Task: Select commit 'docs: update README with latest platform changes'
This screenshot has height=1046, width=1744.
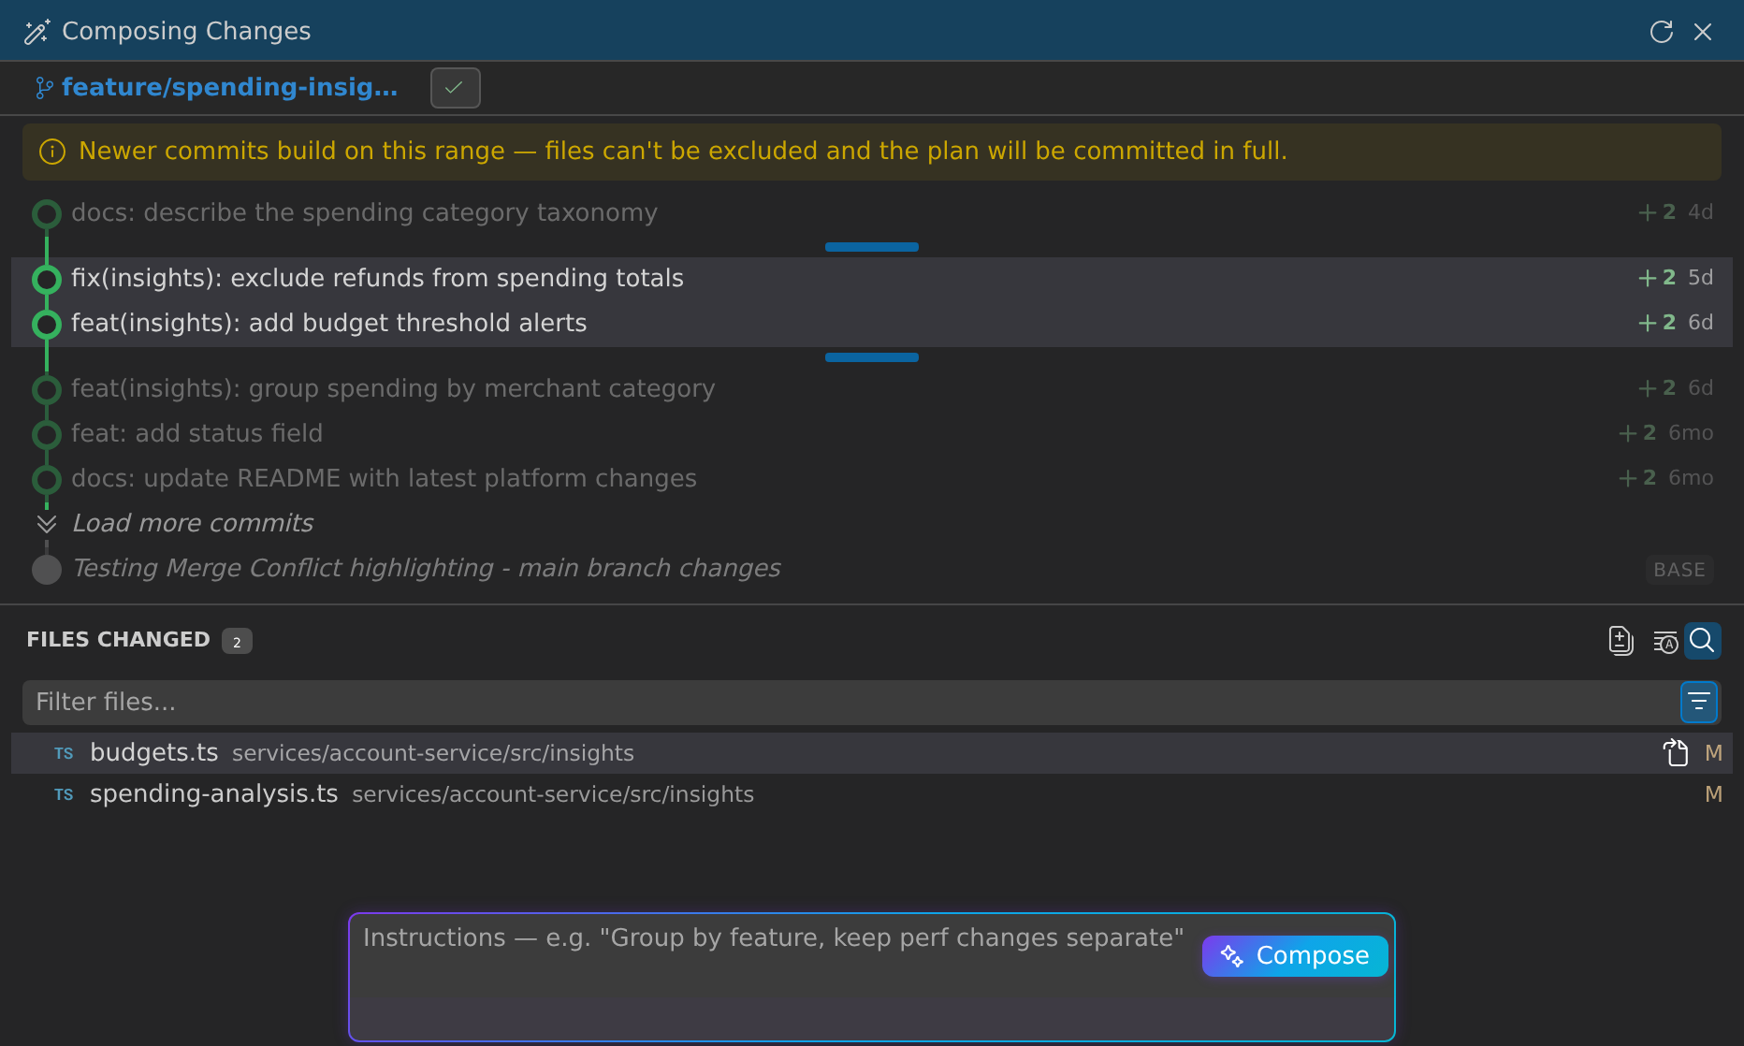Action: [872, 478]
